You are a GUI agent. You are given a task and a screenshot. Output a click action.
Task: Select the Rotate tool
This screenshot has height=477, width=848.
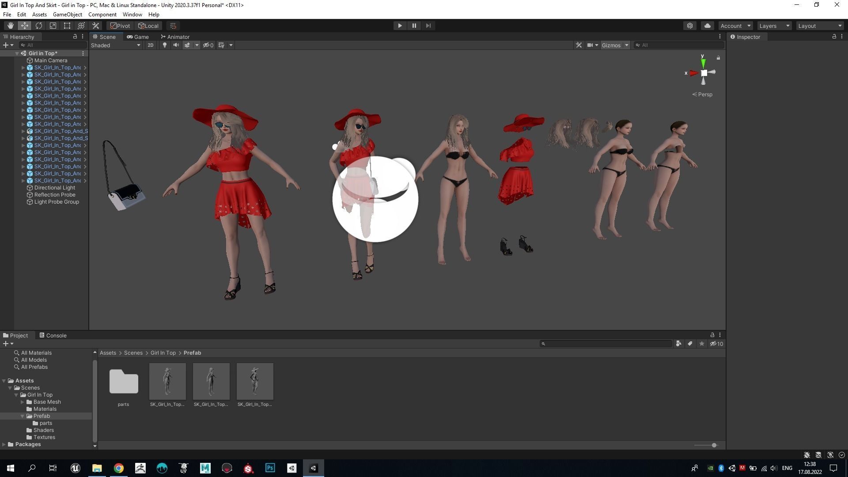tap(39, 26)
